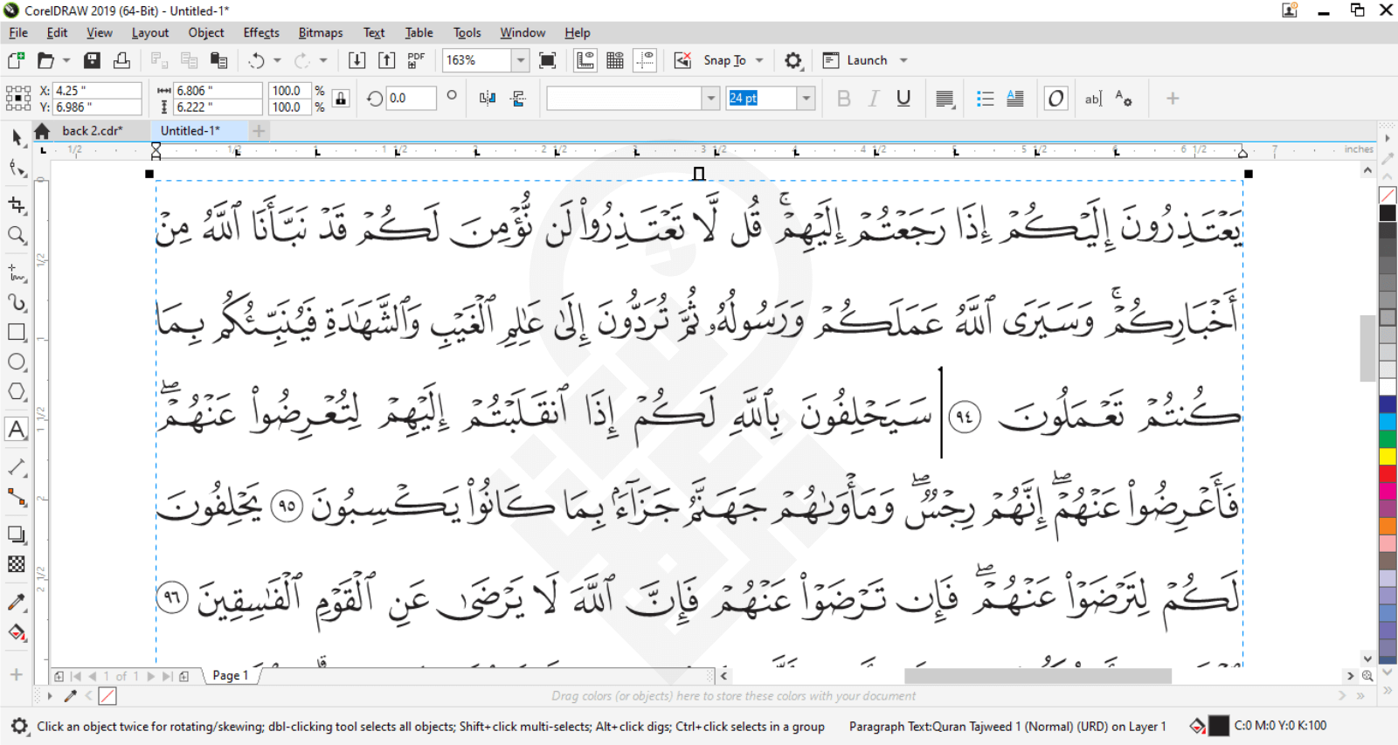Screen dimensions: 1398x745
Task: Toggle Bold formatting
Action: click(x=843, y=99)
